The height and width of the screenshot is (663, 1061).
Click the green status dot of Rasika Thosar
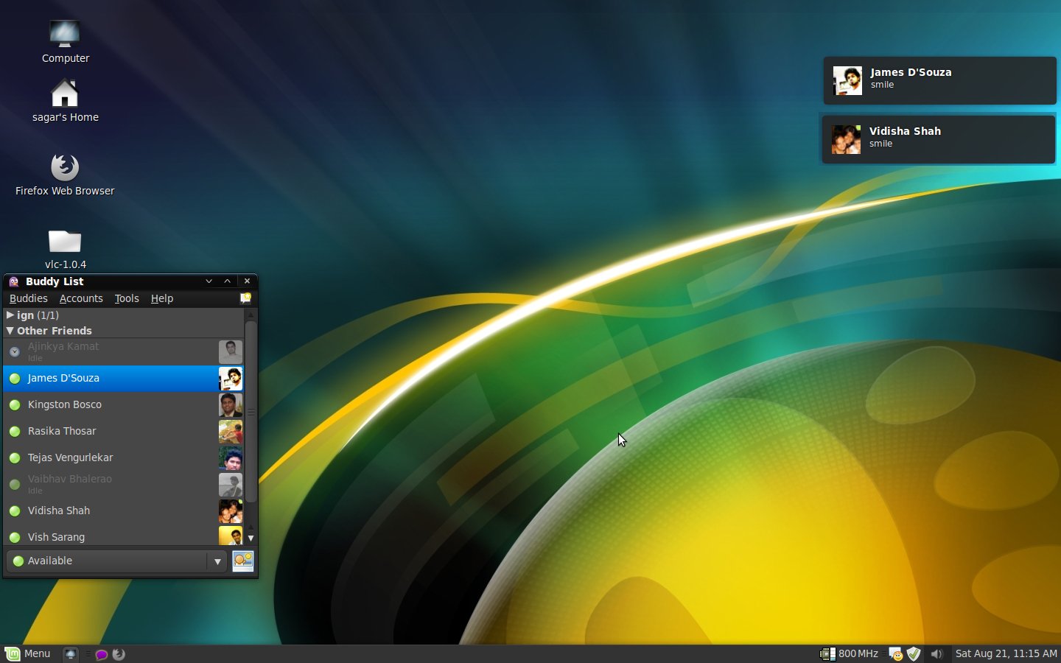(14, 432)
